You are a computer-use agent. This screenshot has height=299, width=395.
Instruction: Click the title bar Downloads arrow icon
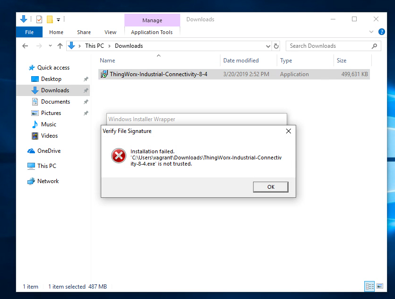pos(24,19)
